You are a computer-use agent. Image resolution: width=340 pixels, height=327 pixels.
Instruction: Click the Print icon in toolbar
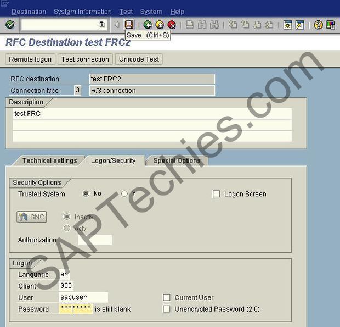pos(190,25)
